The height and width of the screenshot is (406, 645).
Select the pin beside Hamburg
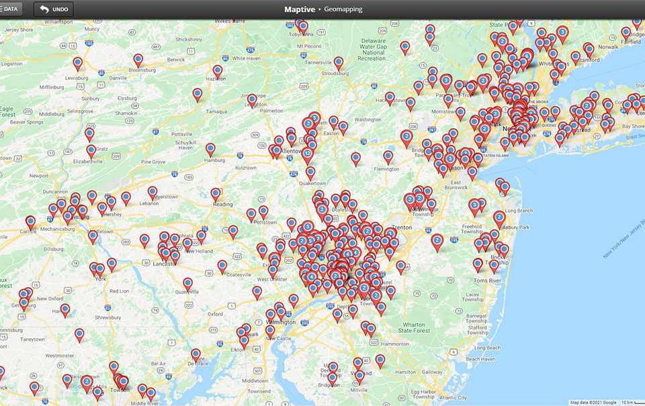(x=210, y=149)
